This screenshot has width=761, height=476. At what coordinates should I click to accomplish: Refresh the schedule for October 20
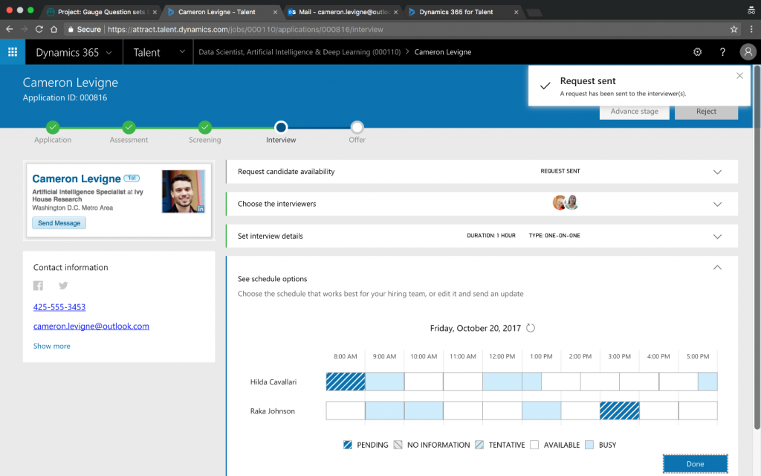(531, 328)
